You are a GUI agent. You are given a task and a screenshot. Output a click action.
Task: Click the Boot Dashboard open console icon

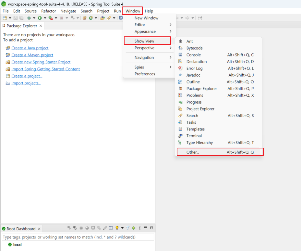coord(93,228)
